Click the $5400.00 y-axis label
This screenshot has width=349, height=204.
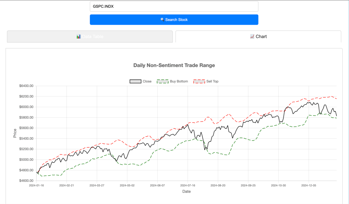tap(26, 139)
